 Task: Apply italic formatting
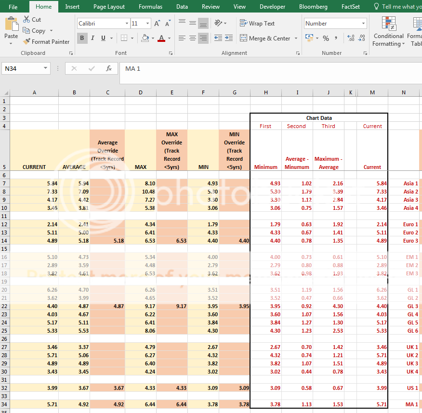[x=92, y=38]
